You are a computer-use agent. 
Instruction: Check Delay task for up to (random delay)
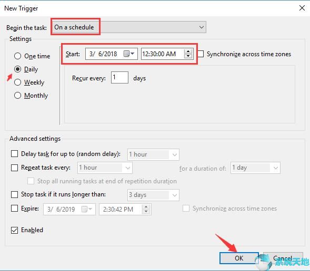coord(14,154)
